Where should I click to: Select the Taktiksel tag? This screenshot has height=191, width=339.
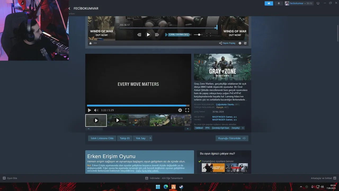(x=199, y=128)
